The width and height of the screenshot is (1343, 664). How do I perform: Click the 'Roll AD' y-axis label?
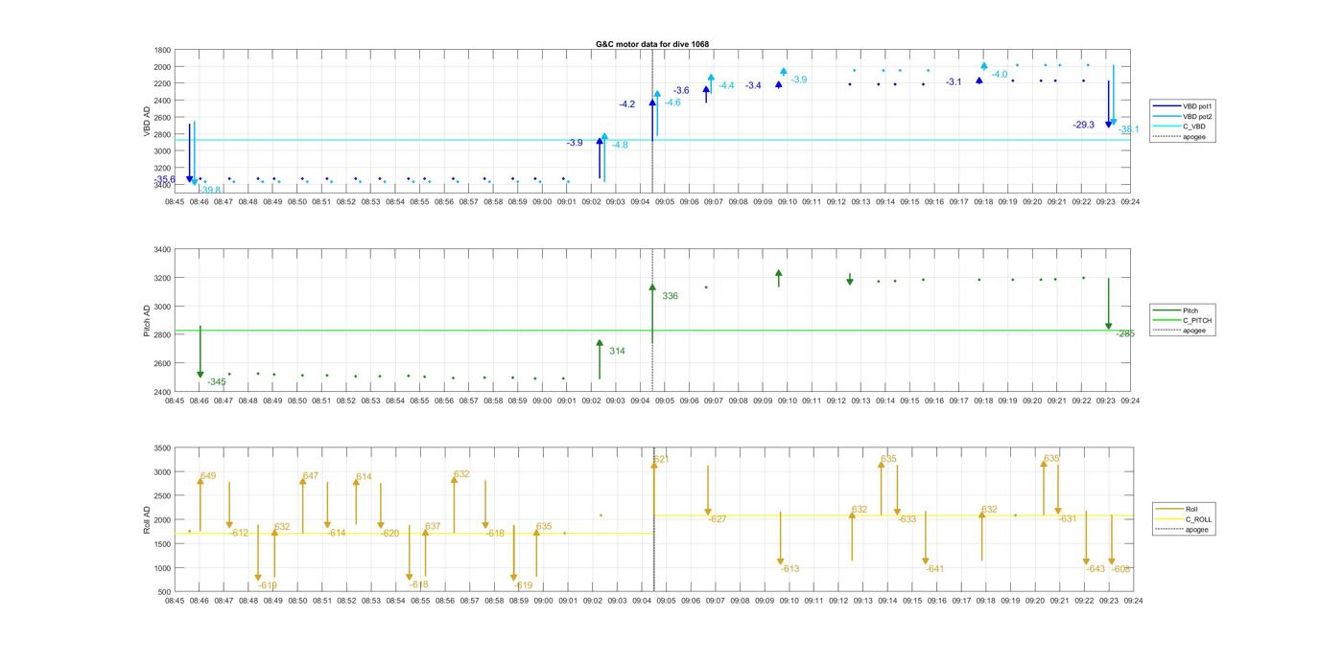coord(148,519)
